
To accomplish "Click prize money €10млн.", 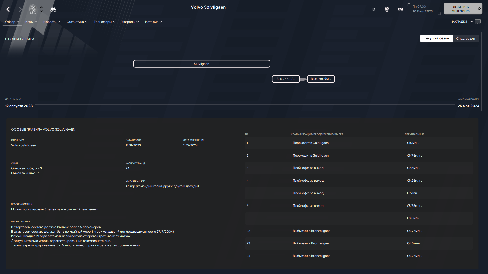I will 413,143.
